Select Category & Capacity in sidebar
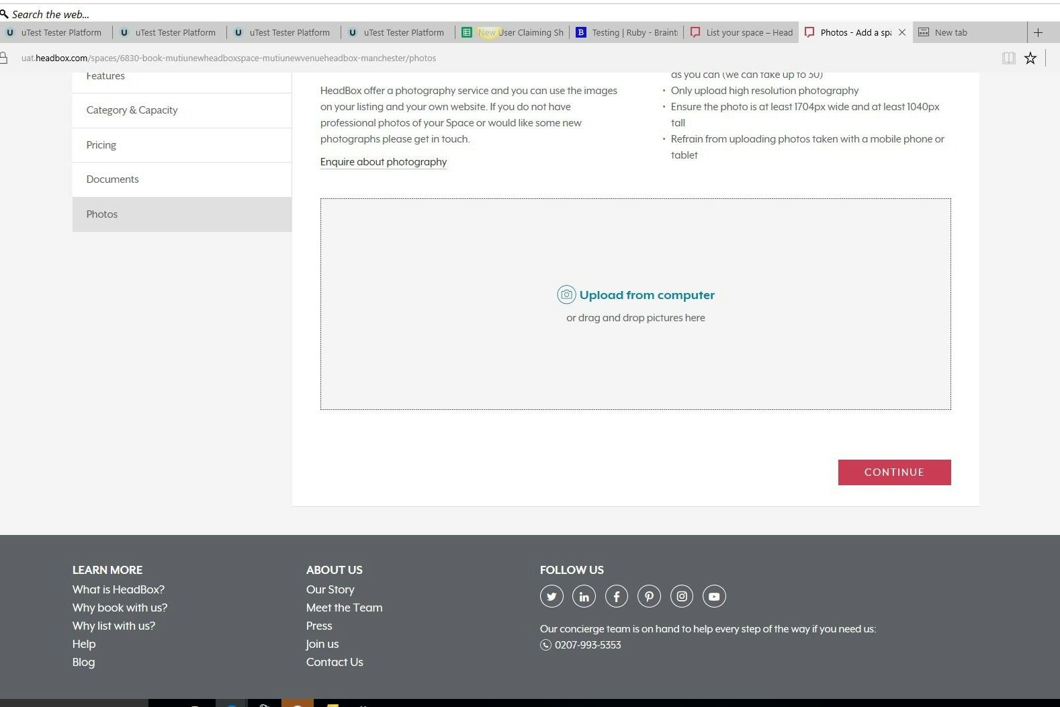This screenshot has width=1060, height=707. pos(132,110)
